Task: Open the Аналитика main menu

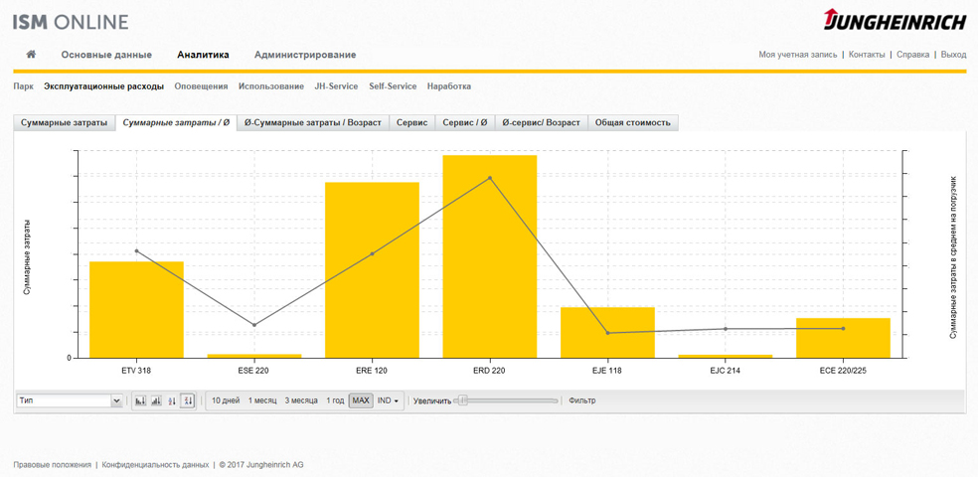Action: (203, 55)
